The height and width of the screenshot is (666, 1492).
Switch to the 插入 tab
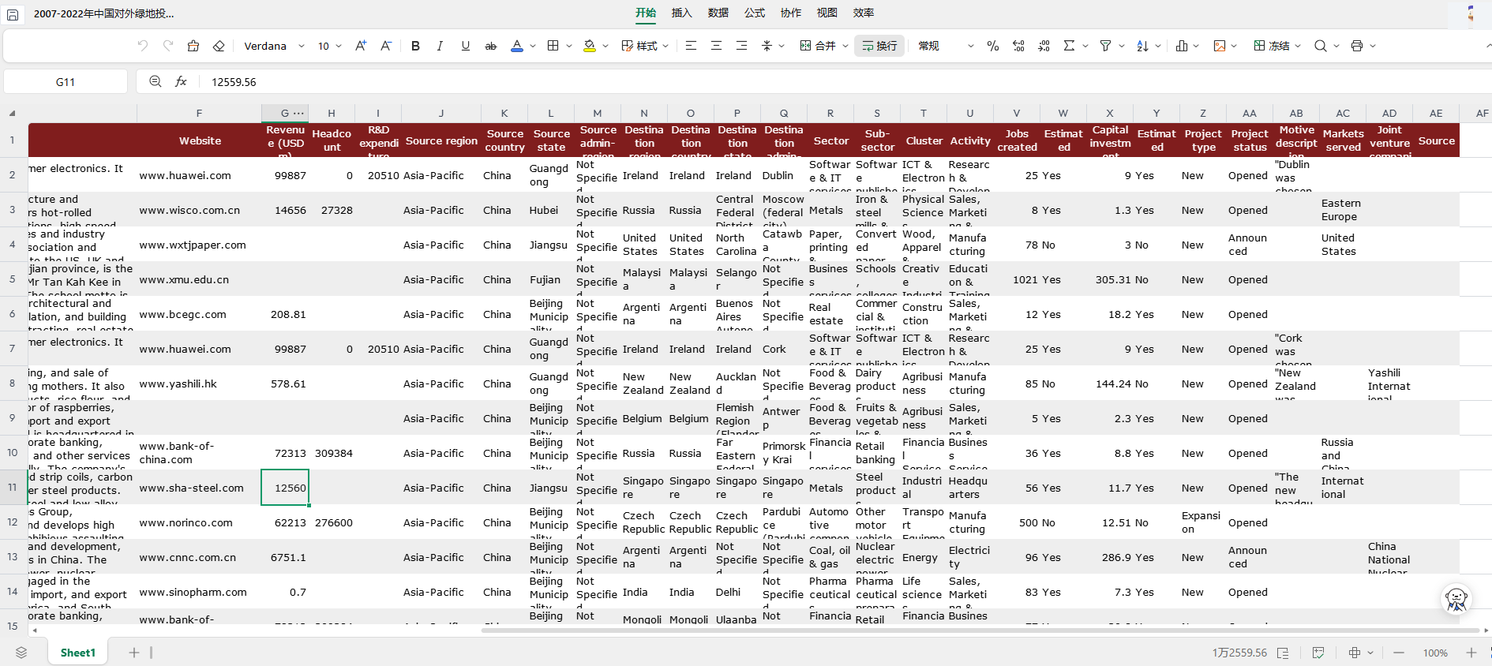point(681,13)
